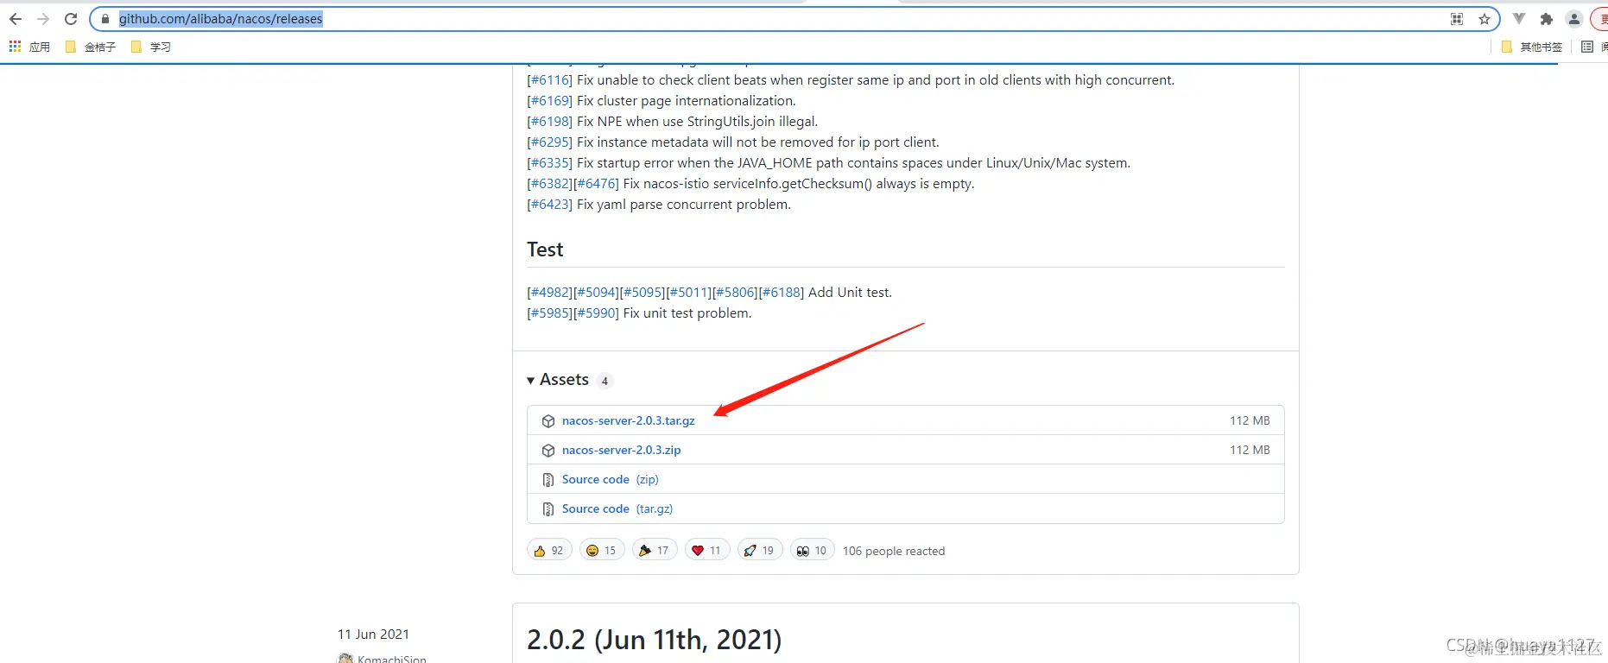Open issue #6116 link
1608x663 pixels.
[550, 80]
